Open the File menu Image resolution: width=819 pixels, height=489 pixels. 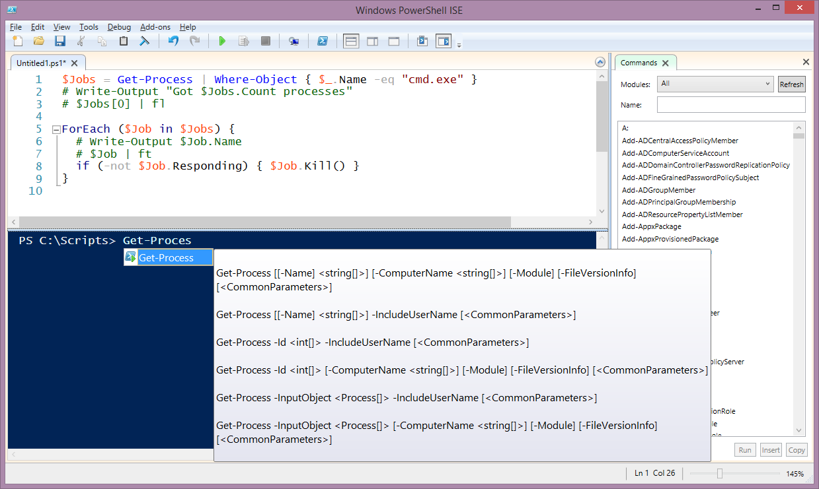tap(16, 27)
